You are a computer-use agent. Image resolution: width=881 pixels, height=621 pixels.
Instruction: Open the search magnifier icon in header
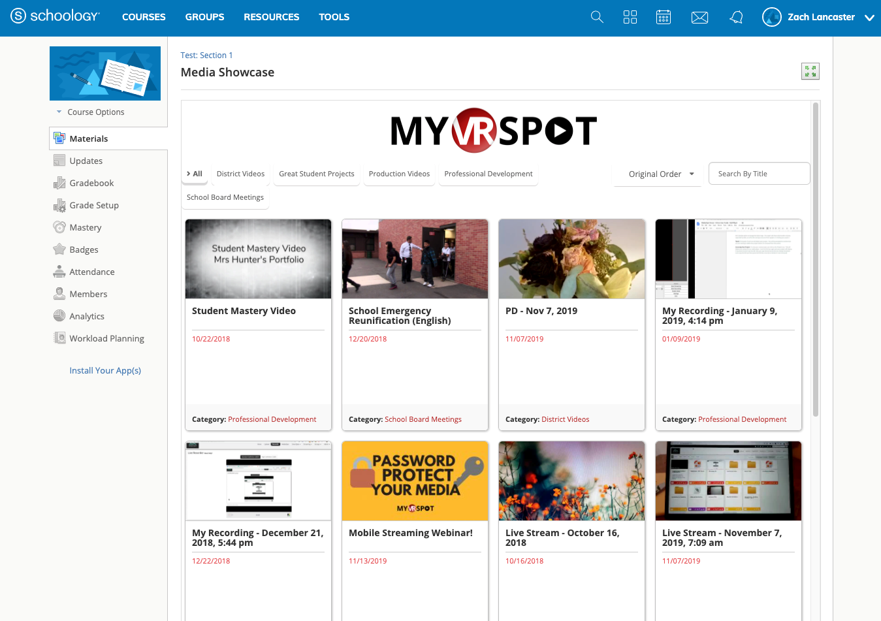tap(597, 17)
